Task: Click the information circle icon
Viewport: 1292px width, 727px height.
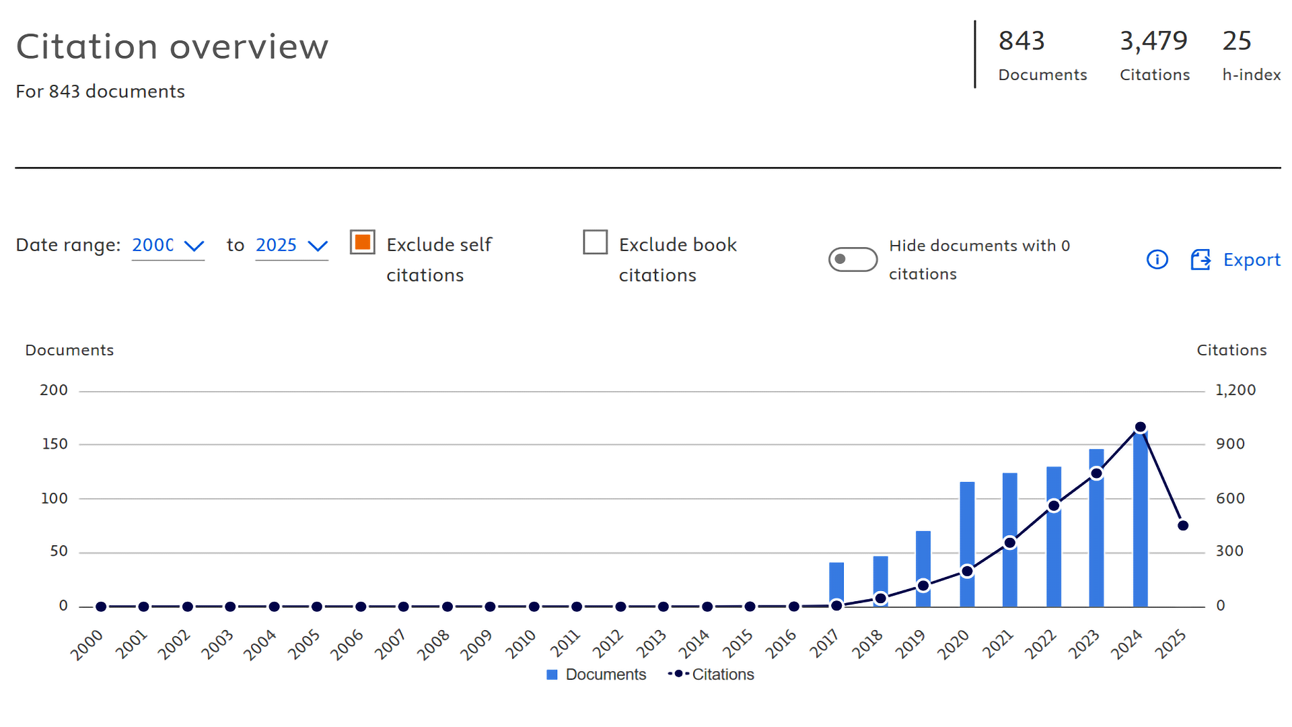Action: tap(1157, 259)
